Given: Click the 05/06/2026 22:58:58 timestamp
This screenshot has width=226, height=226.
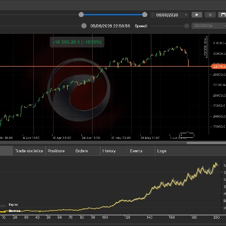Looking at the screenshot, I should coord(110,26).
